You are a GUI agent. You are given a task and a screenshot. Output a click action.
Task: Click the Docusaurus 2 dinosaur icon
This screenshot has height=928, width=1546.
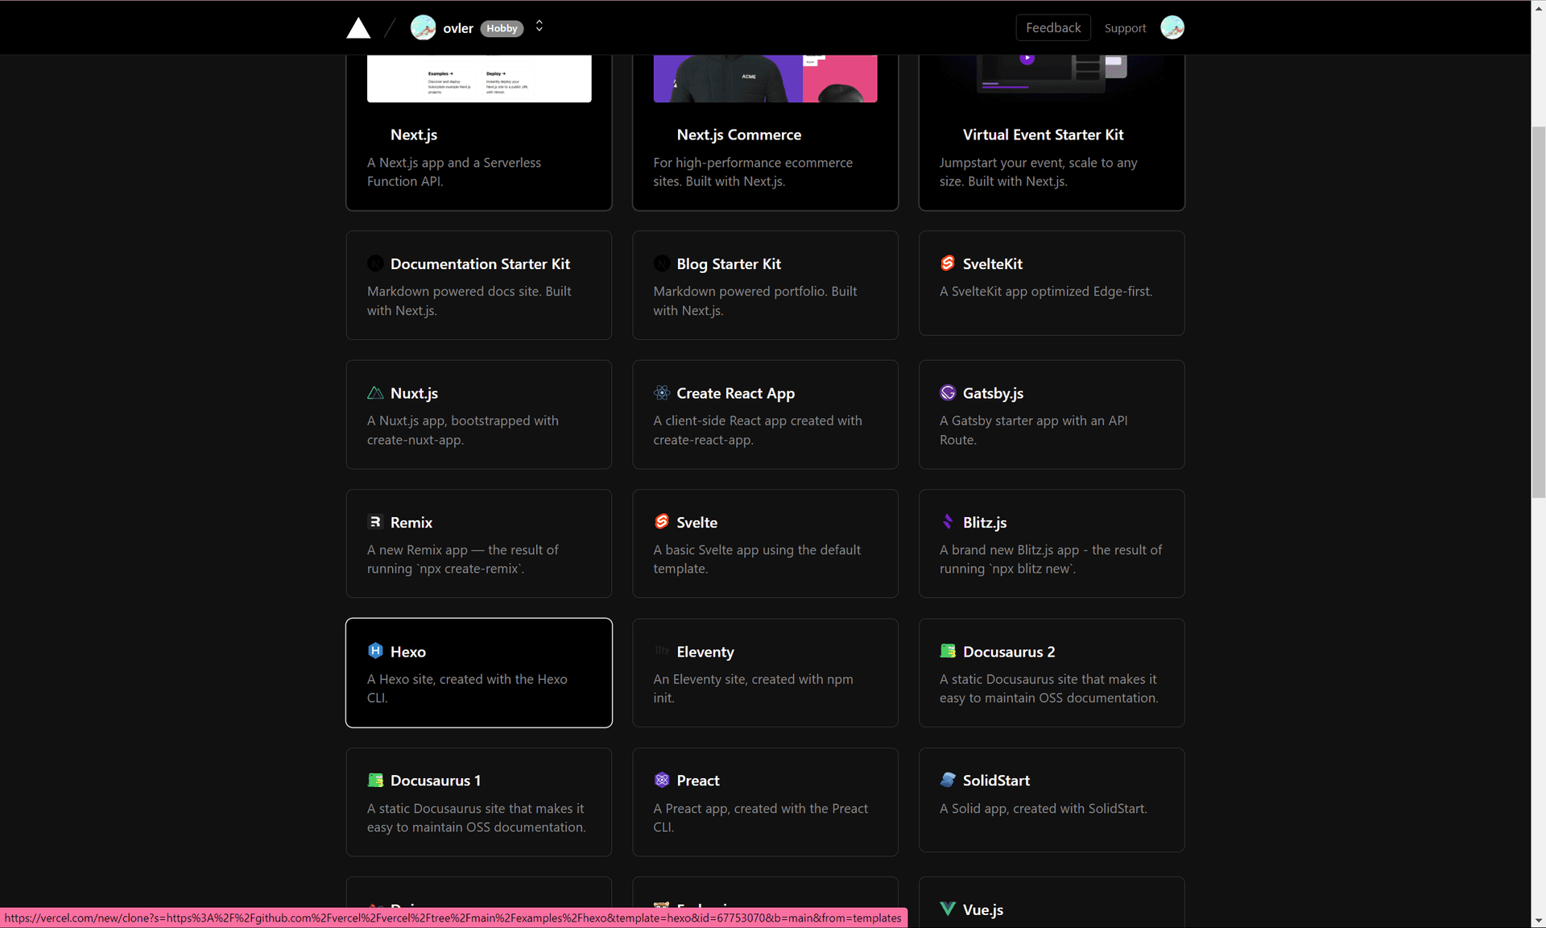click(x=948, y=651)
